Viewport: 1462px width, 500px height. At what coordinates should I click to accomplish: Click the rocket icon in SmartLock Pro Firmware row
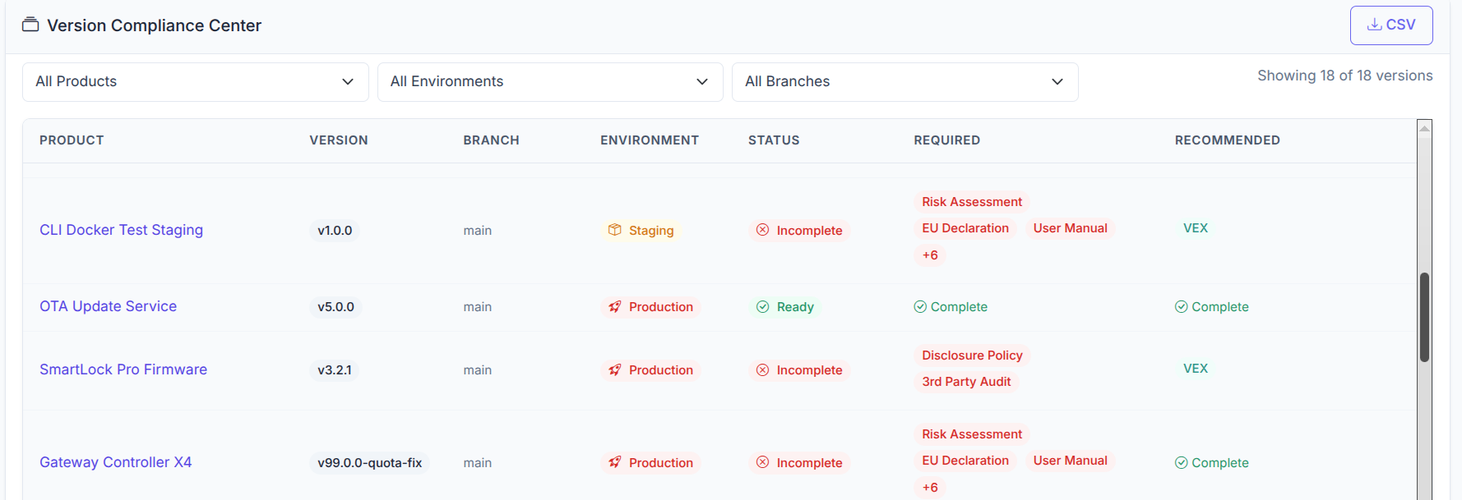point(615,369)
